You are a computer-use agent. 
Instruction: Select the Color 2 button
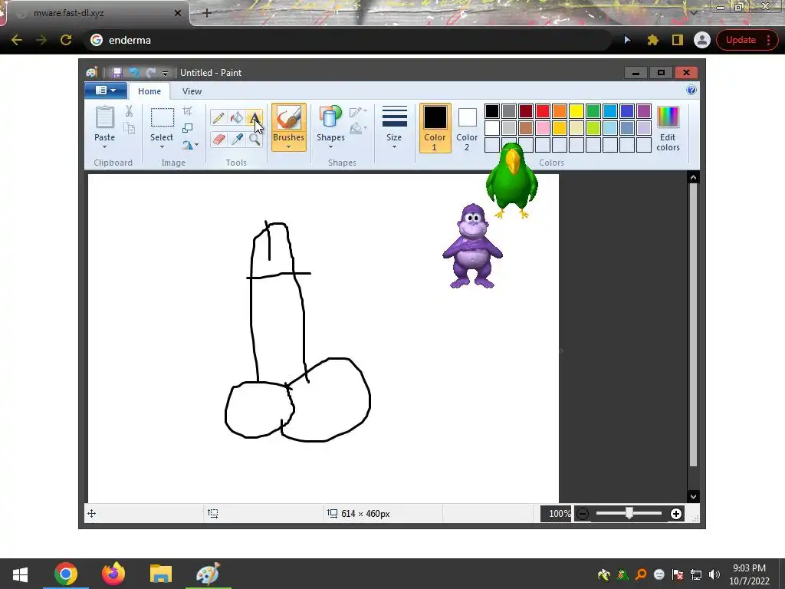tap(467, 128)
